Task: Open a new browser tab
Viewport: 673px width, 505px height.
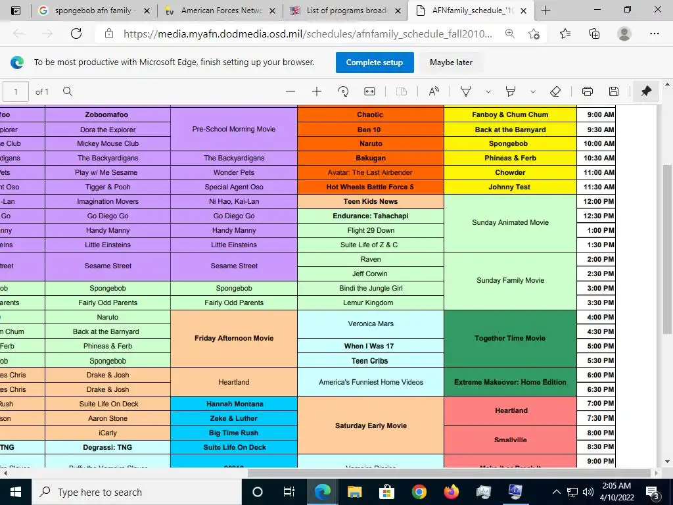Action: (x=545, y=11)
